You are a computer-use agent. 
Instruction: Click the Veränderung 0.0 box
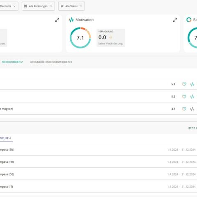tap(110, 38)
